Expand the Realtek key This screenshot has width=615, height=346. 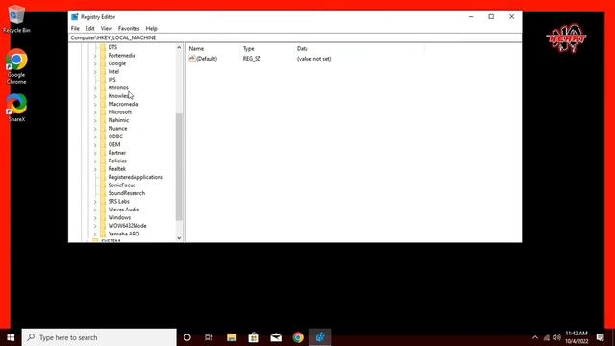pos(95,169)
